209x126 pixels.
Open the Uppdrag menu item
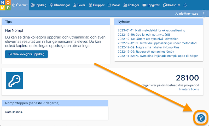(x=38, y=5)
